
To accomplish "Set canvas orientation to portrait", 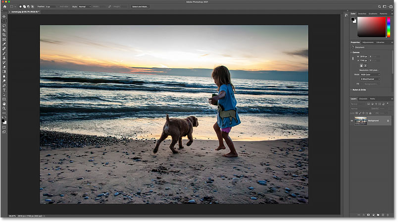I will [x=361, y=65].
